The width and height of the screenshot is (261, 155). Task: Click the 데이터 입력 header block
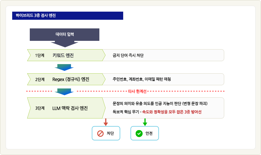click(65, 35)
